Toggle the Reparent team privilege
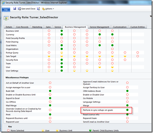The width and height of the screenshot is (153, 133). [x=127, y=118]
